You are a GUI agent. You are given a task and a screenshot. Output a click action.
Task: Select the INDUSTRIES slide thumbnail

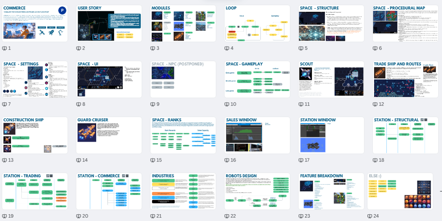[183, 191]
